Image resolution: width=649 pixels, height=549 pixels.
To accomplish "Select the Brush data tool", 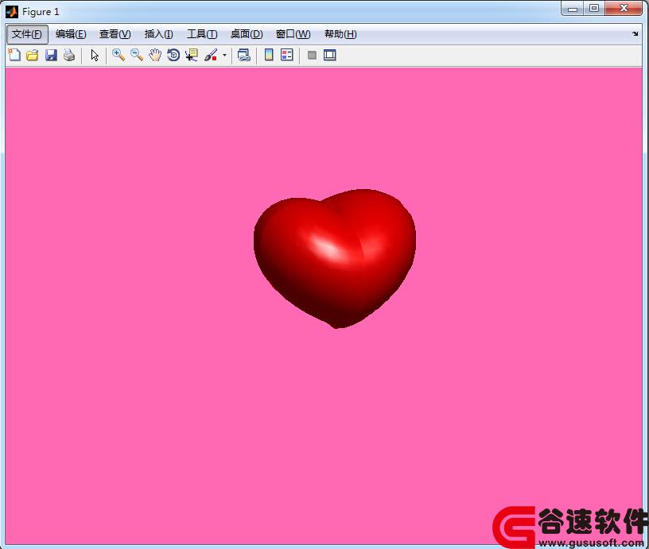I will pyautogui.click(x=211, y=55).
